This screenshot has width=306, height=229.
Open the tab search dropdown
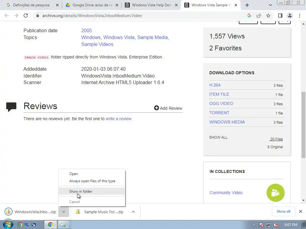pos(270,5)
